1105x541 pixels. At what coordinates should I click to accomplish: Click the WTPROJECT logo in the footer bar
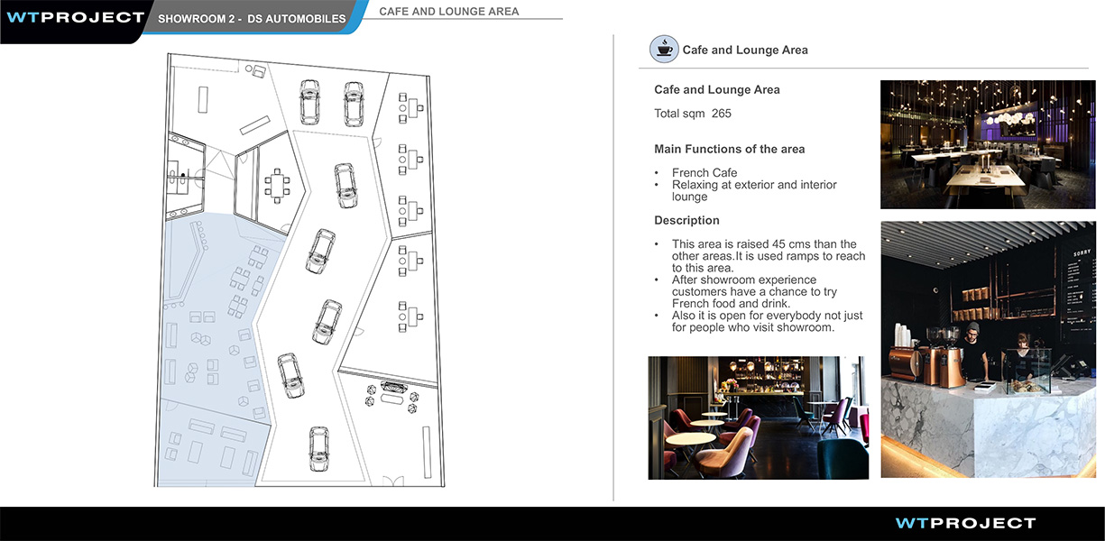pos(965,523)
